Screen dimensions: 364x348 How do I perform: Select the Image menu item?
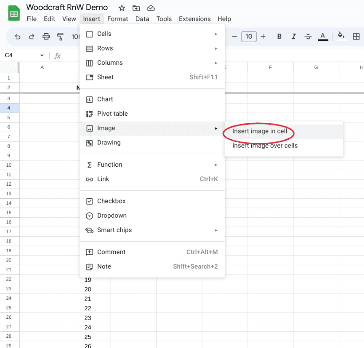[152, 128]
